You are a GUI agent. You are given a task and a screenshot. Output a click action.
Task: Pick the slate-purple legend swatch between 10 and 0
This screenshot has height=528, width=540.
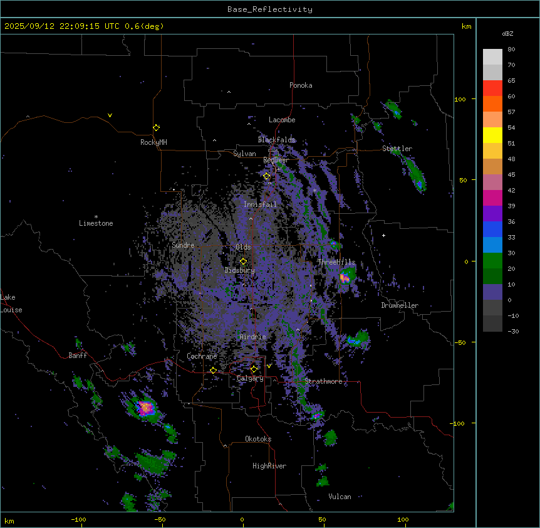(x=492, y=292)
